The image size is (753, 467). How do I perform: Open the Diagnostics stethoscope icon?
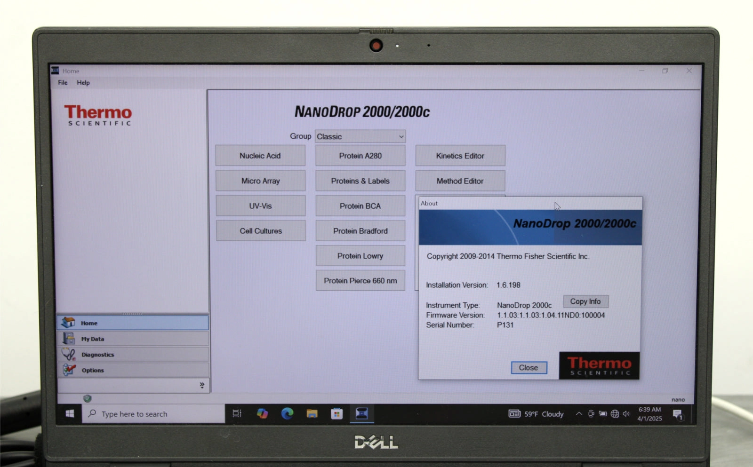69,354
